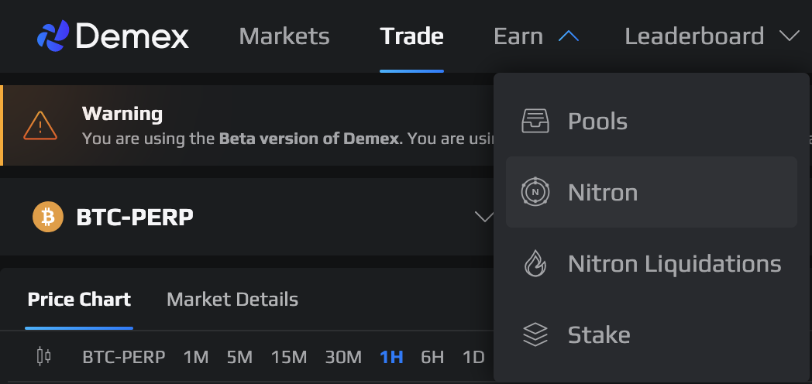This screenshot has width=812, height=384.
Task: Click the orange warning triangle icon
Action: [40, 125]
